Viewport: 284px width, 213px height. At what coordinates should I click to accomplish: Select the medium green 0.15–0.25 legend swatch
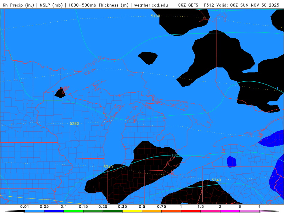pyautogui.click(x=93, y=211)
